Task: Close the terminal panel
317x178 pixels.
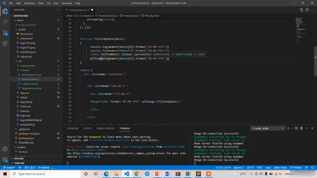Action: click(312, 129)
